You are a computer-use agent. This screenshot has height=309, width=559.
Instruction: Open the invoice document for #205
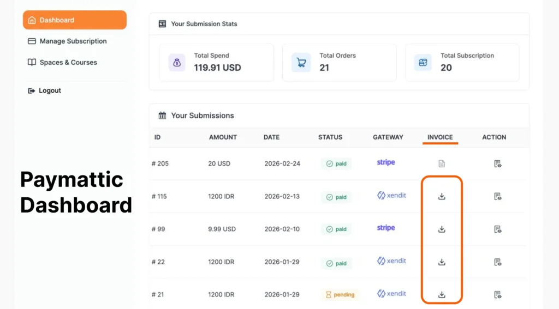(442, 163)
